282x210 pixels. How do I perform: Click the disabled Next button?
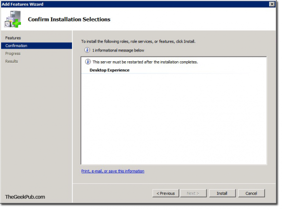coord(194,193)
